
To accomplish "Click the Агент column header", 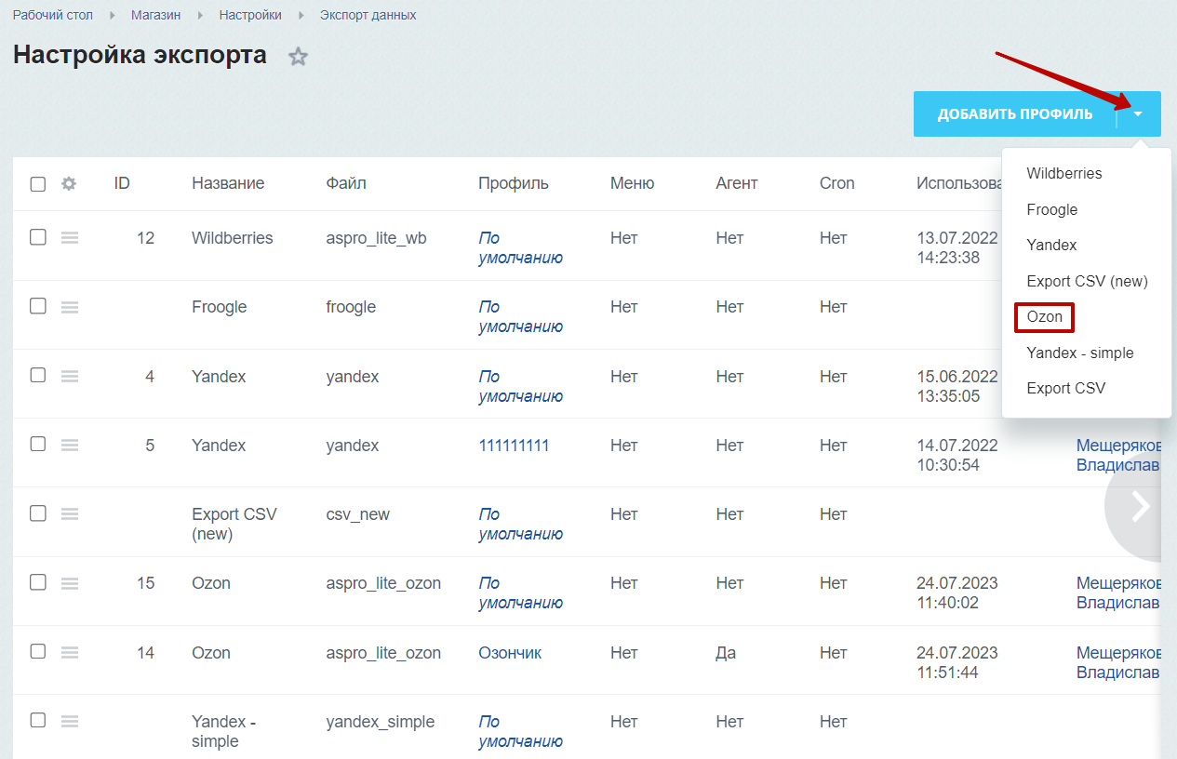I will click(737, 183).
